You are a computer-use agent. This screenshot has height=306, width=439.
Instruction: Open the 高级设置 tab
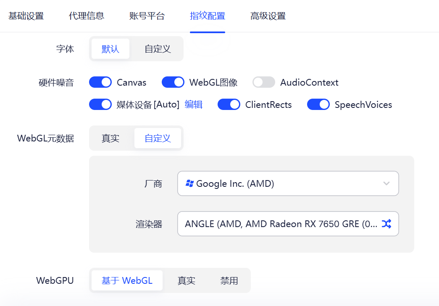coord(268,16)
